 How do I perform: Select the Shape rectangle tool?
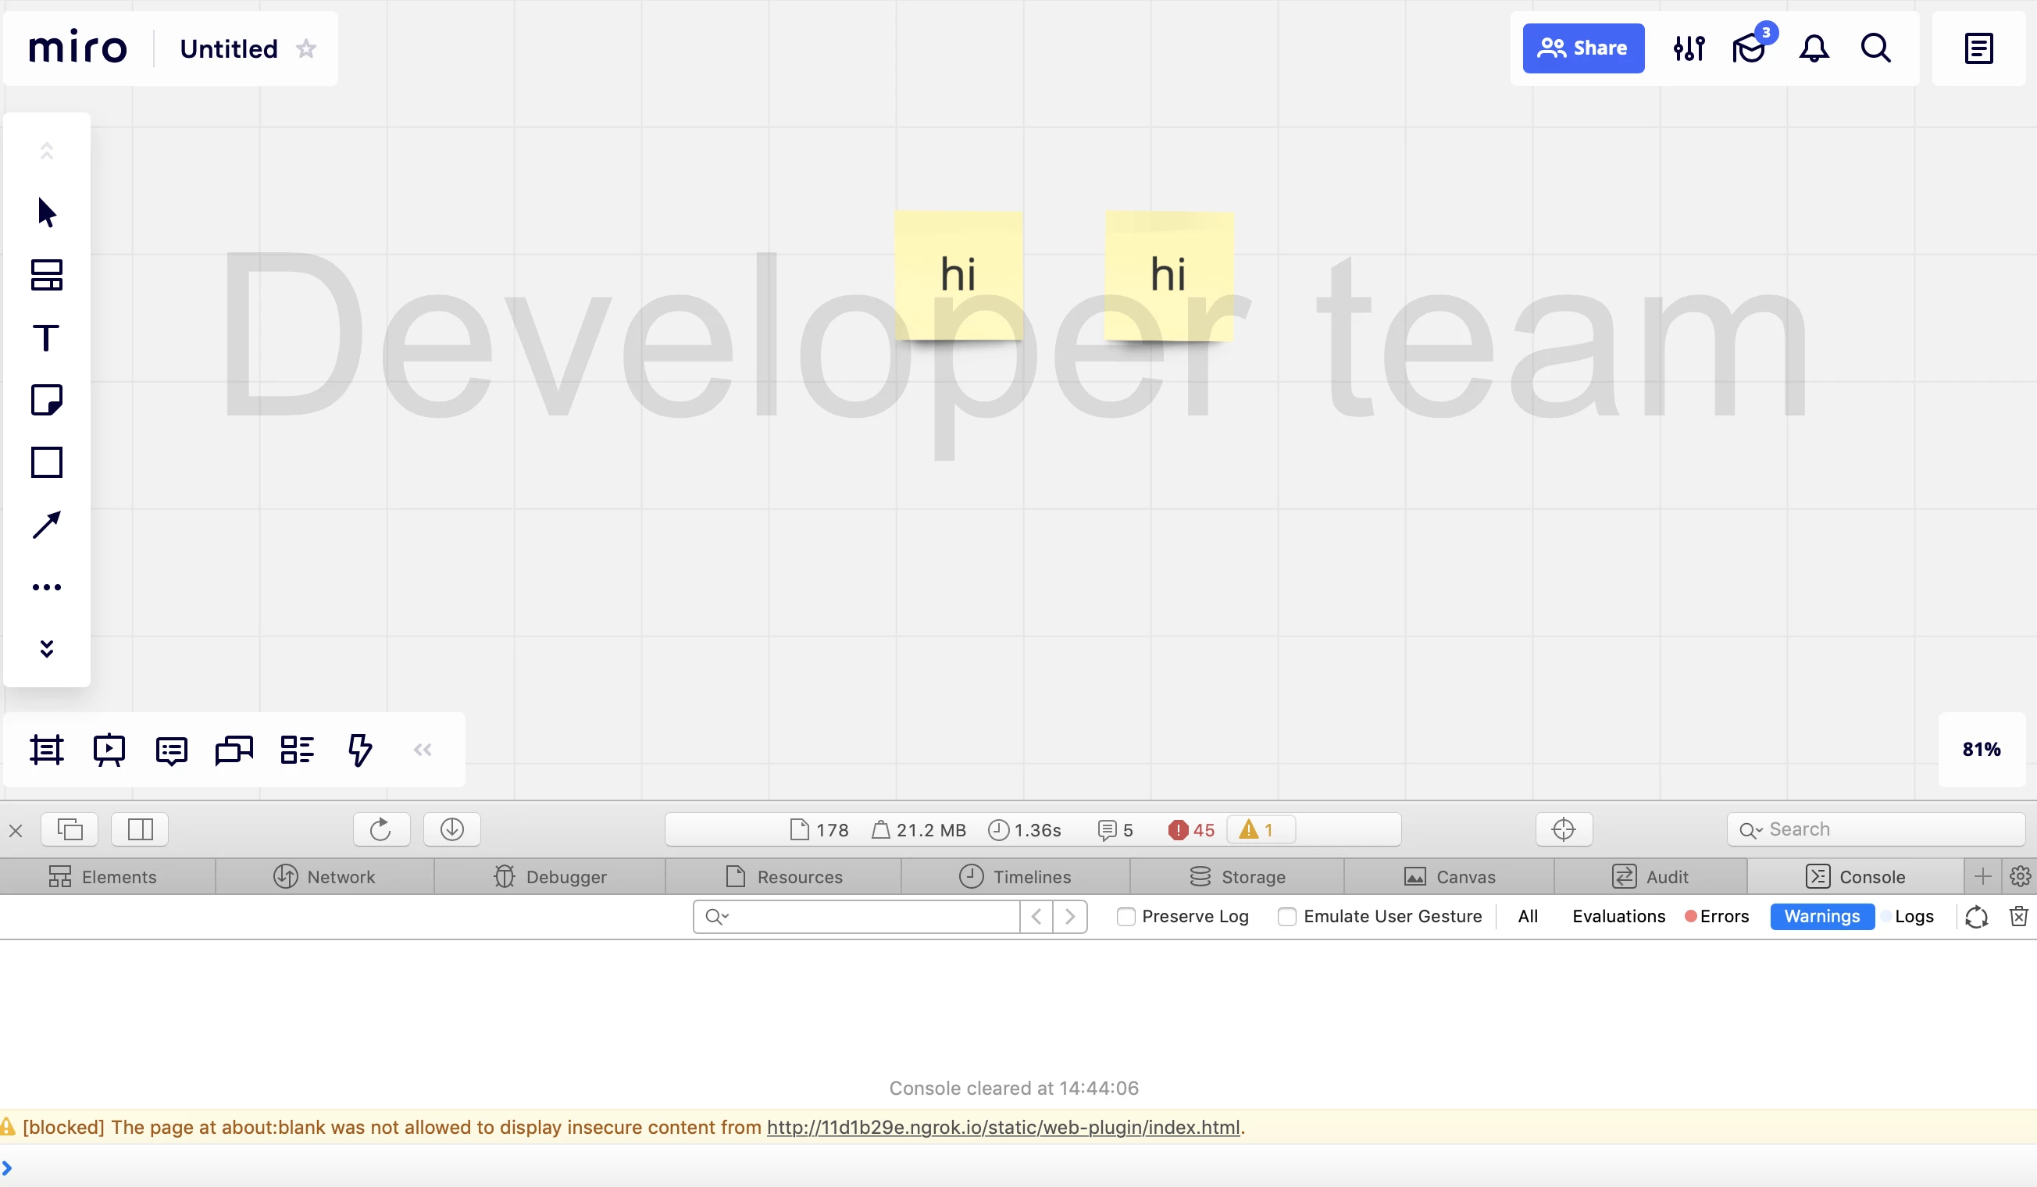click(46, 462)
